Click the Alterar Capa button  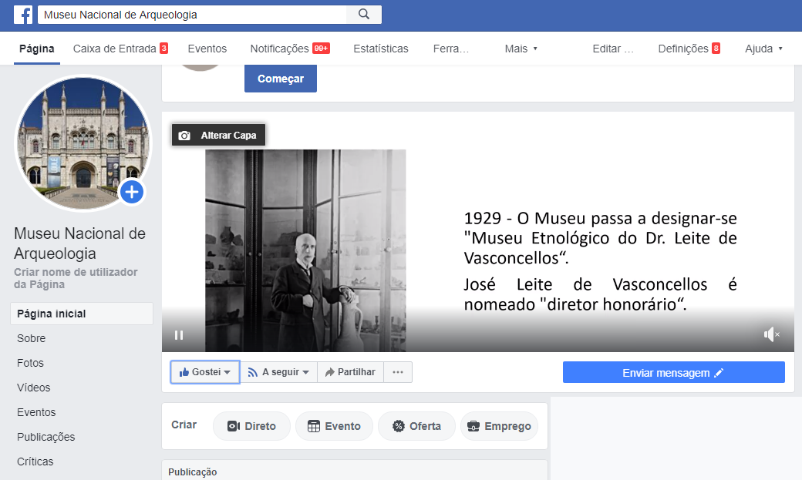point(218,135)
